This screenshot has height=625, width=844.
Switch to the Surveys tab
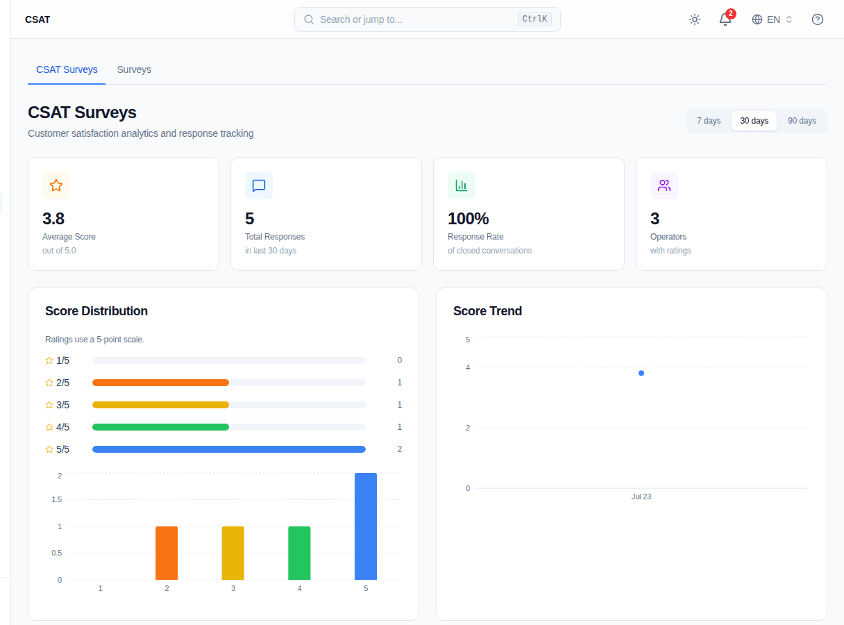coord(134,69)
